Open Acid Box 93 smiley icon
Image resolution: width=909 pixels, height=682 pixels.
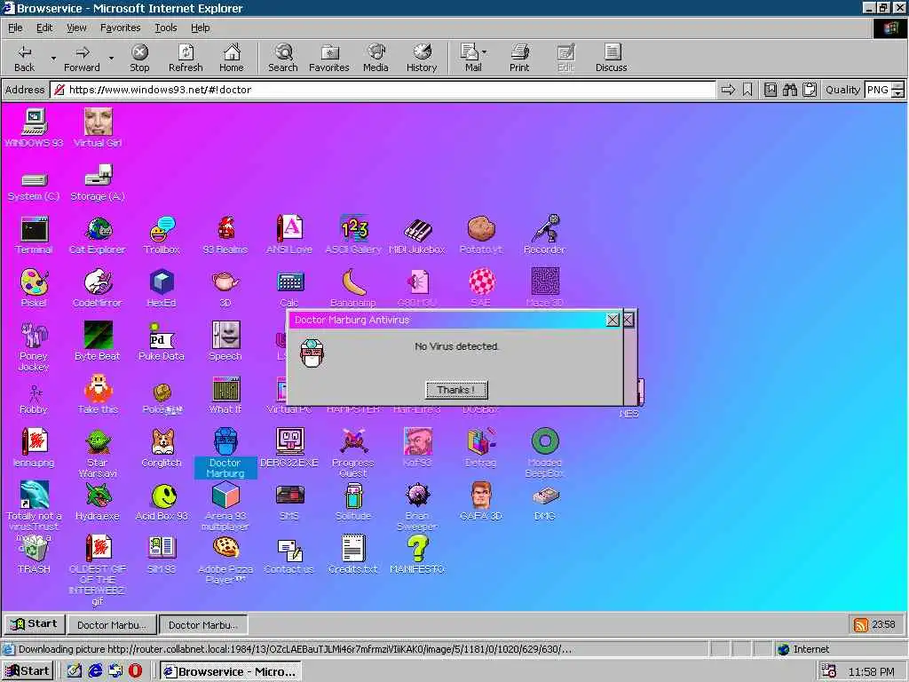tap(162, 501)
